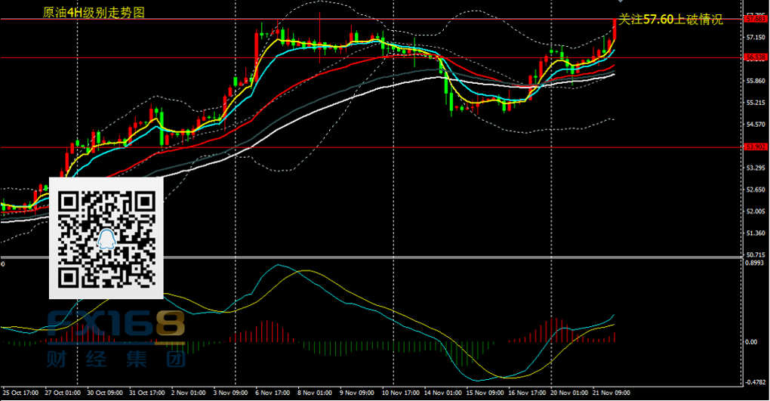
Task: Click the red 56.538 price level tag
Action: [756, 57]
